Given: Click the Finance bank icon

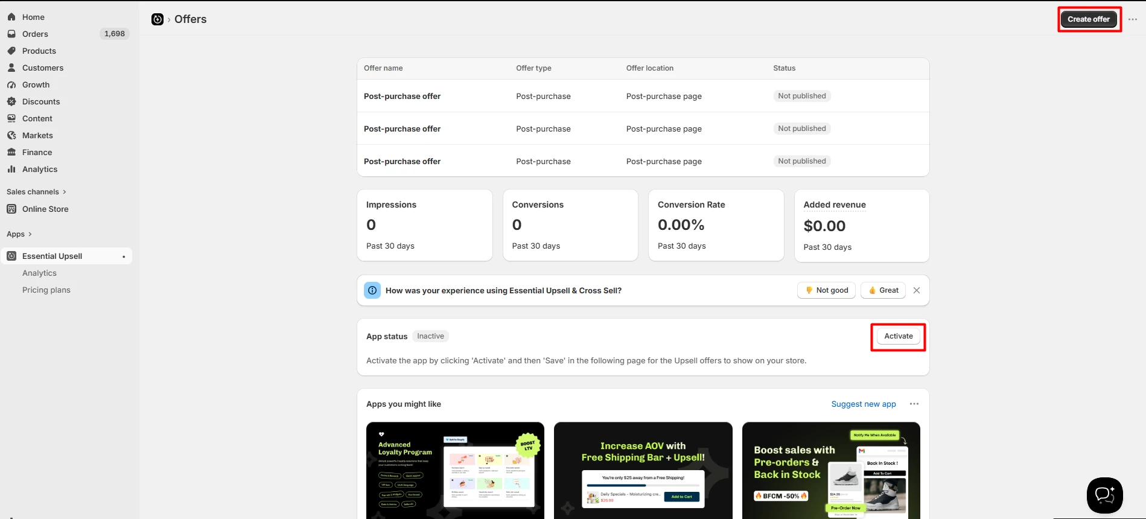Looking at the screenshot, I should [x=11, y=152].
